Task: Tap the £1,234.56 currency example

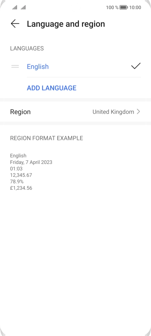Action: click(21, 188)
